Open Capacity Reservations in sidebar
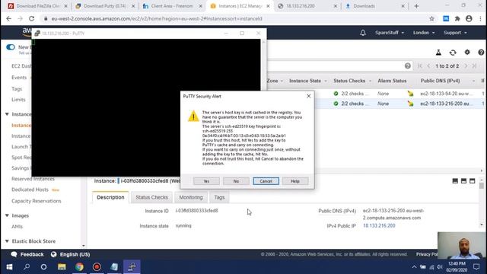The height and width of the screenshot is (274, 487). click(x=37, y=201)
